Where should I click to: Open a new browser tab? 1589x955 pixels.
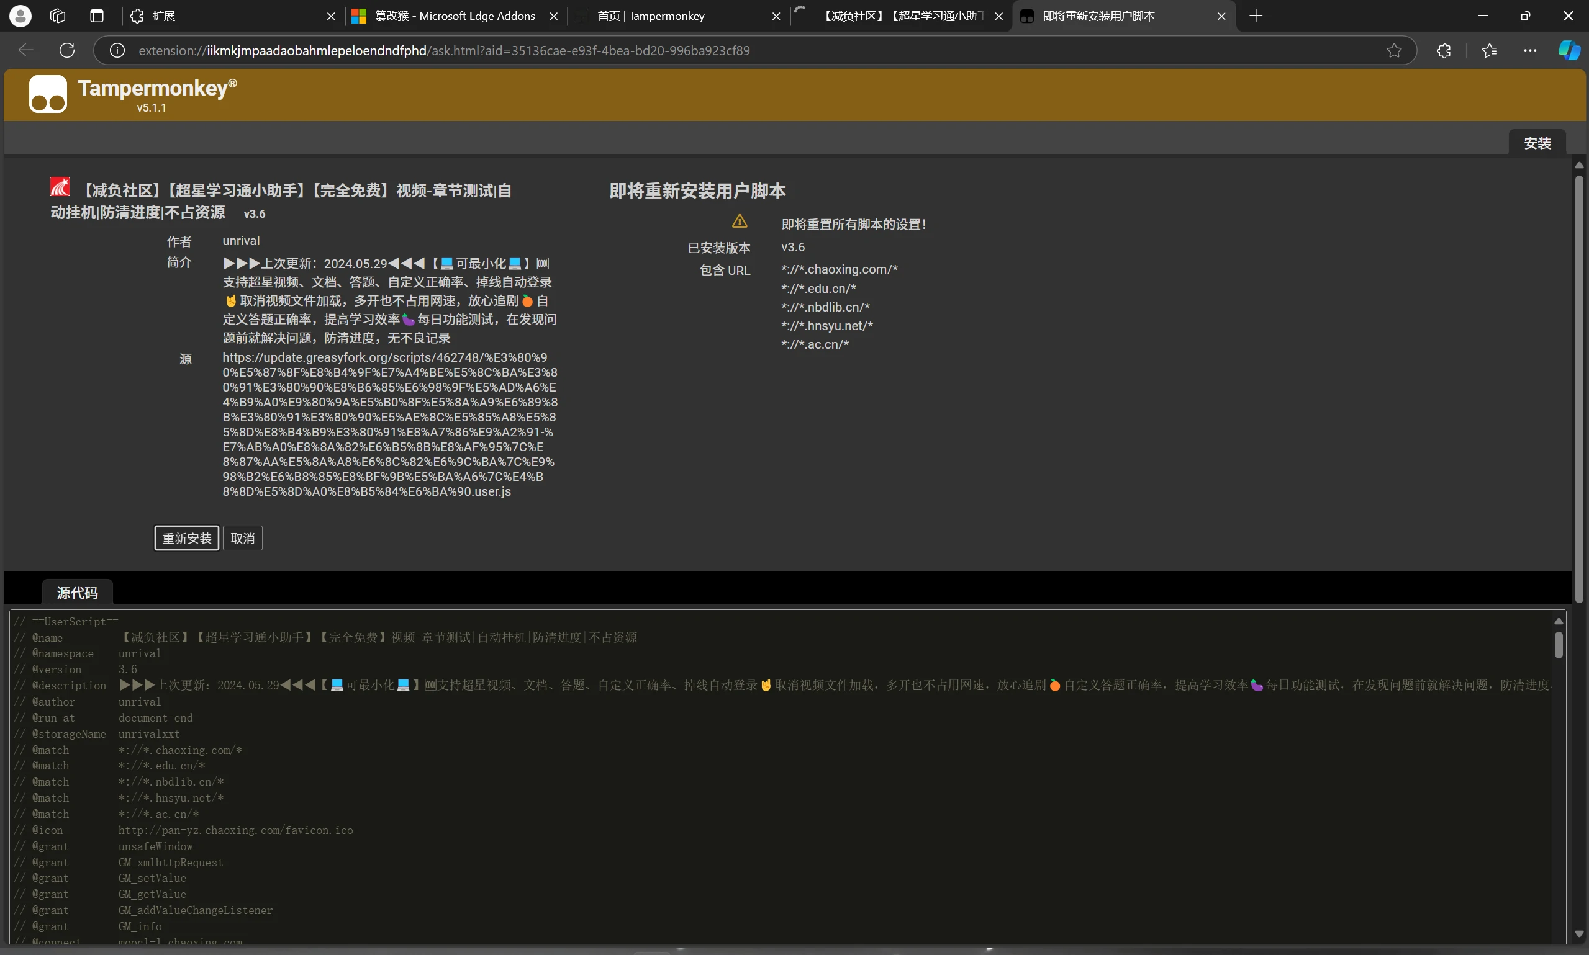click(x=1256, y=16)
